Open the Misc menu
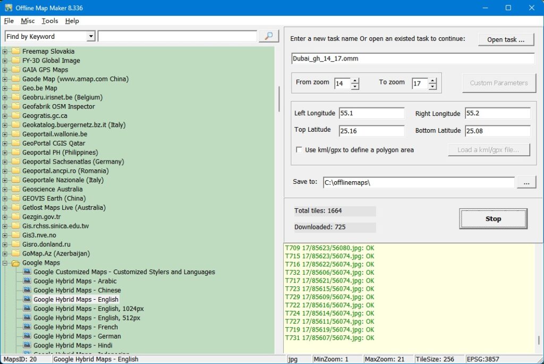The height and width of the screenshot is (364, 544). coord(27,21)
